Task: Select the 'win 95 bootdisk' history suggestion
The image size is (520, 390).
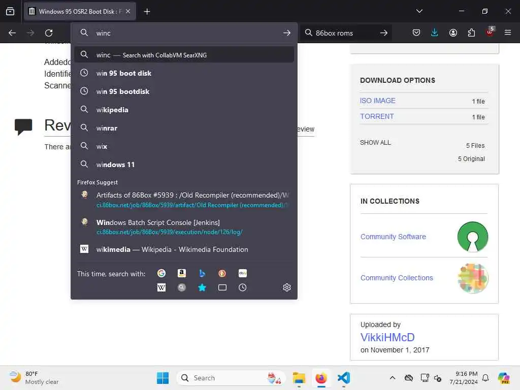Action: point(184,91)
